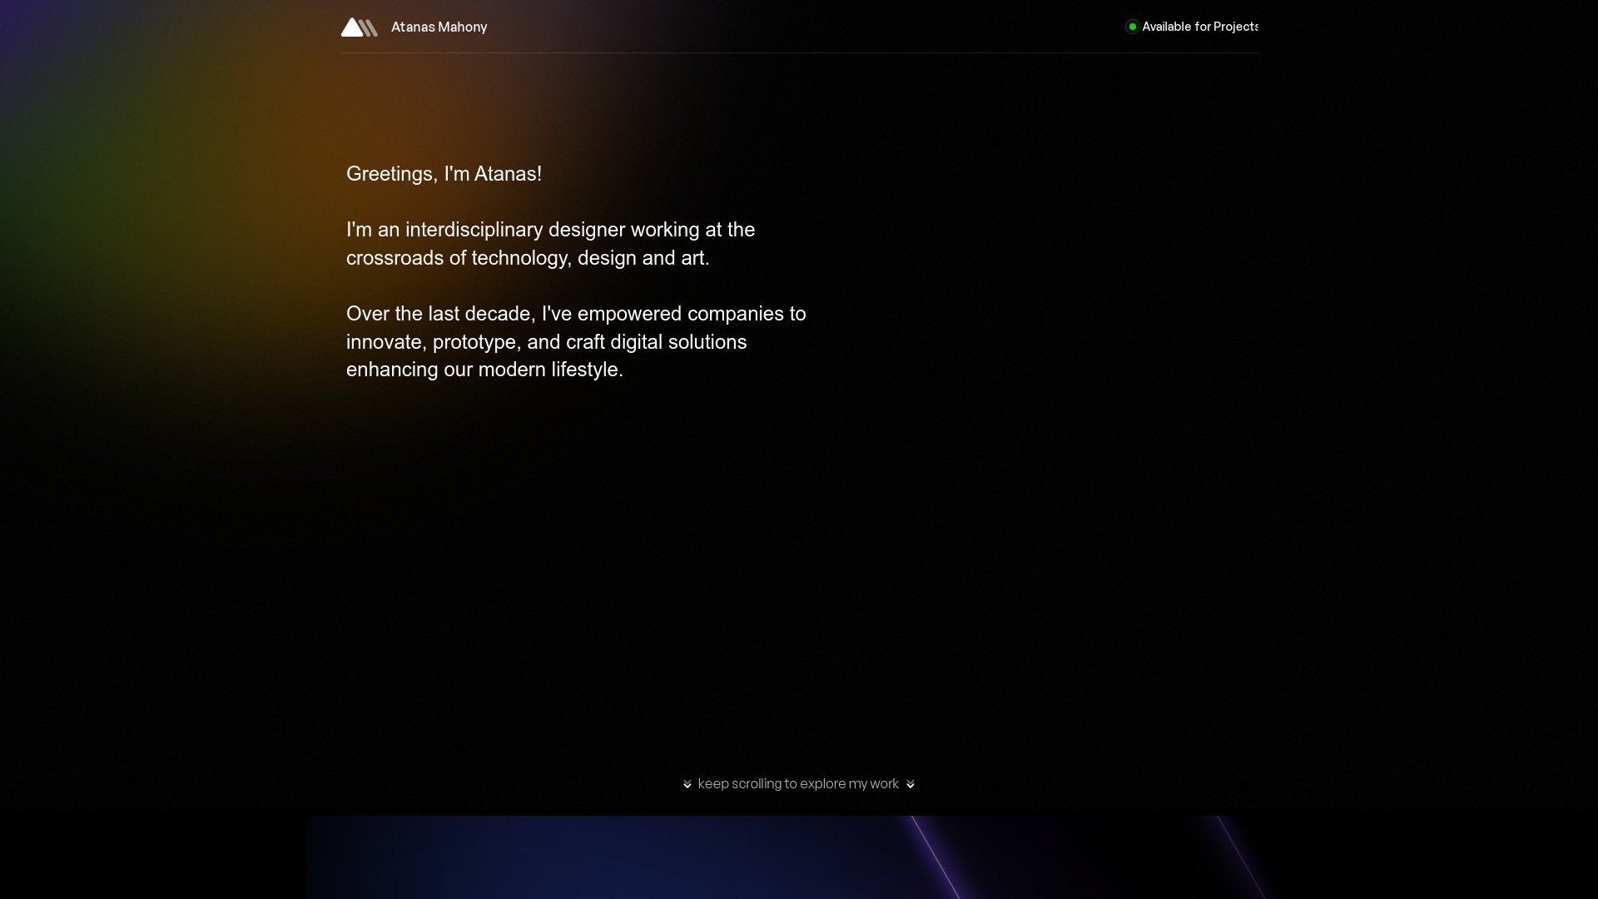The height and width of the screenshot is (899, 1598).
Task: Click the green availability status dot
Action: [1132, 27]
